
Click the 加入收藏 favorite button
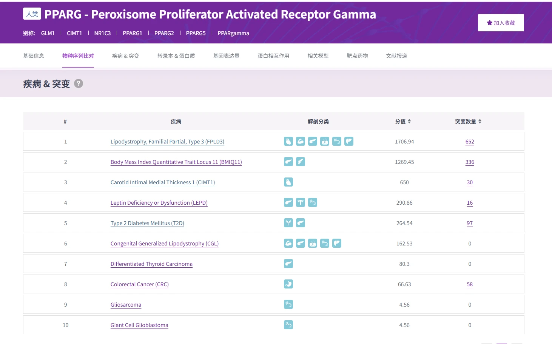pos(501,22)
